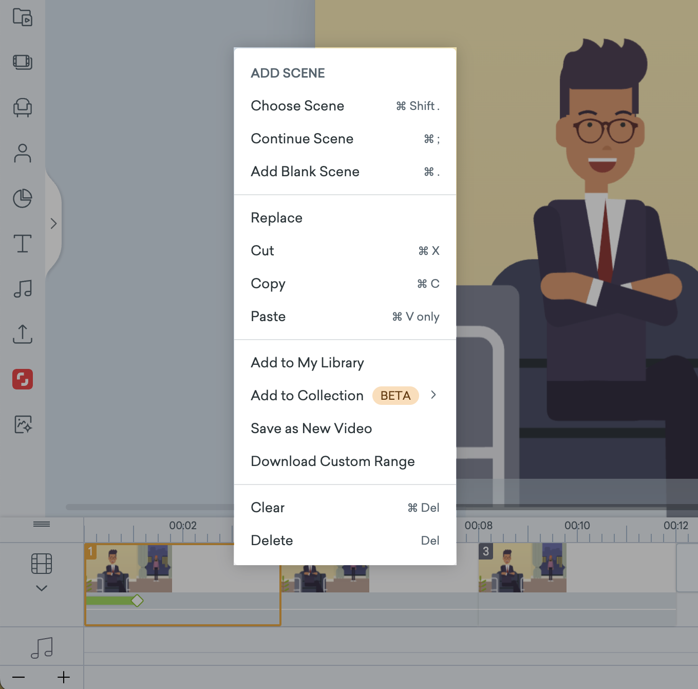Image resolution: width=698 pixels, height=689 pixels.
Task: Click Save as New Video
Action: coord(311,428)
